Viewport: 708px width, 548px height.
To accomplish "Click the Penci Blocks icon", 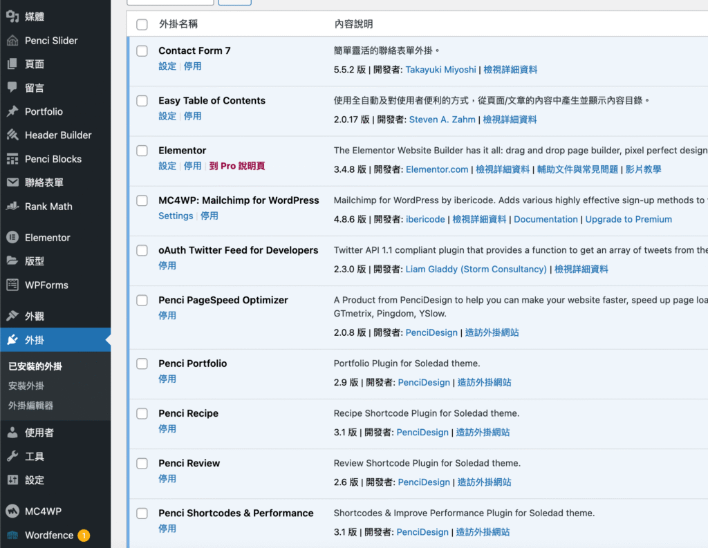I will 12,159.
